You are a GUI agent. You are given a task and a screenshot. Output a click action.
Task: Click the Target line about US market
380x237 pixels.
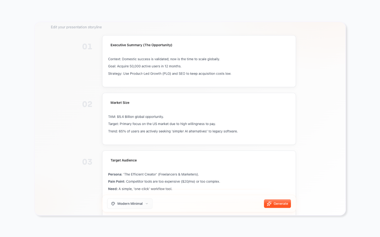pos(162,124)
